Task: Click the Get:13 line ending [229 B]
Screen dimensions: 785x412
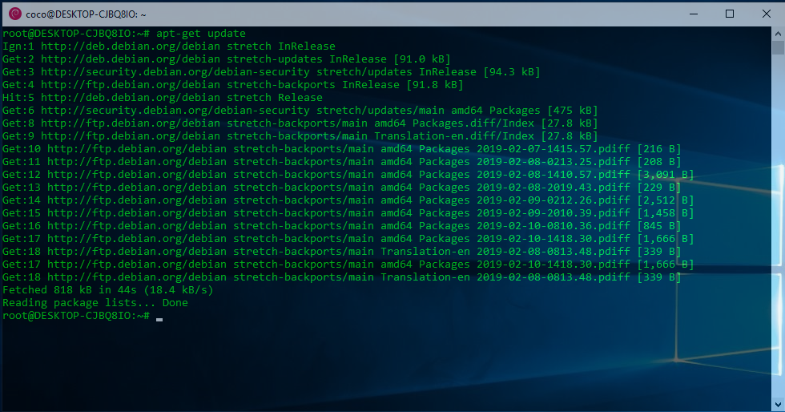Action: (341, 188)
